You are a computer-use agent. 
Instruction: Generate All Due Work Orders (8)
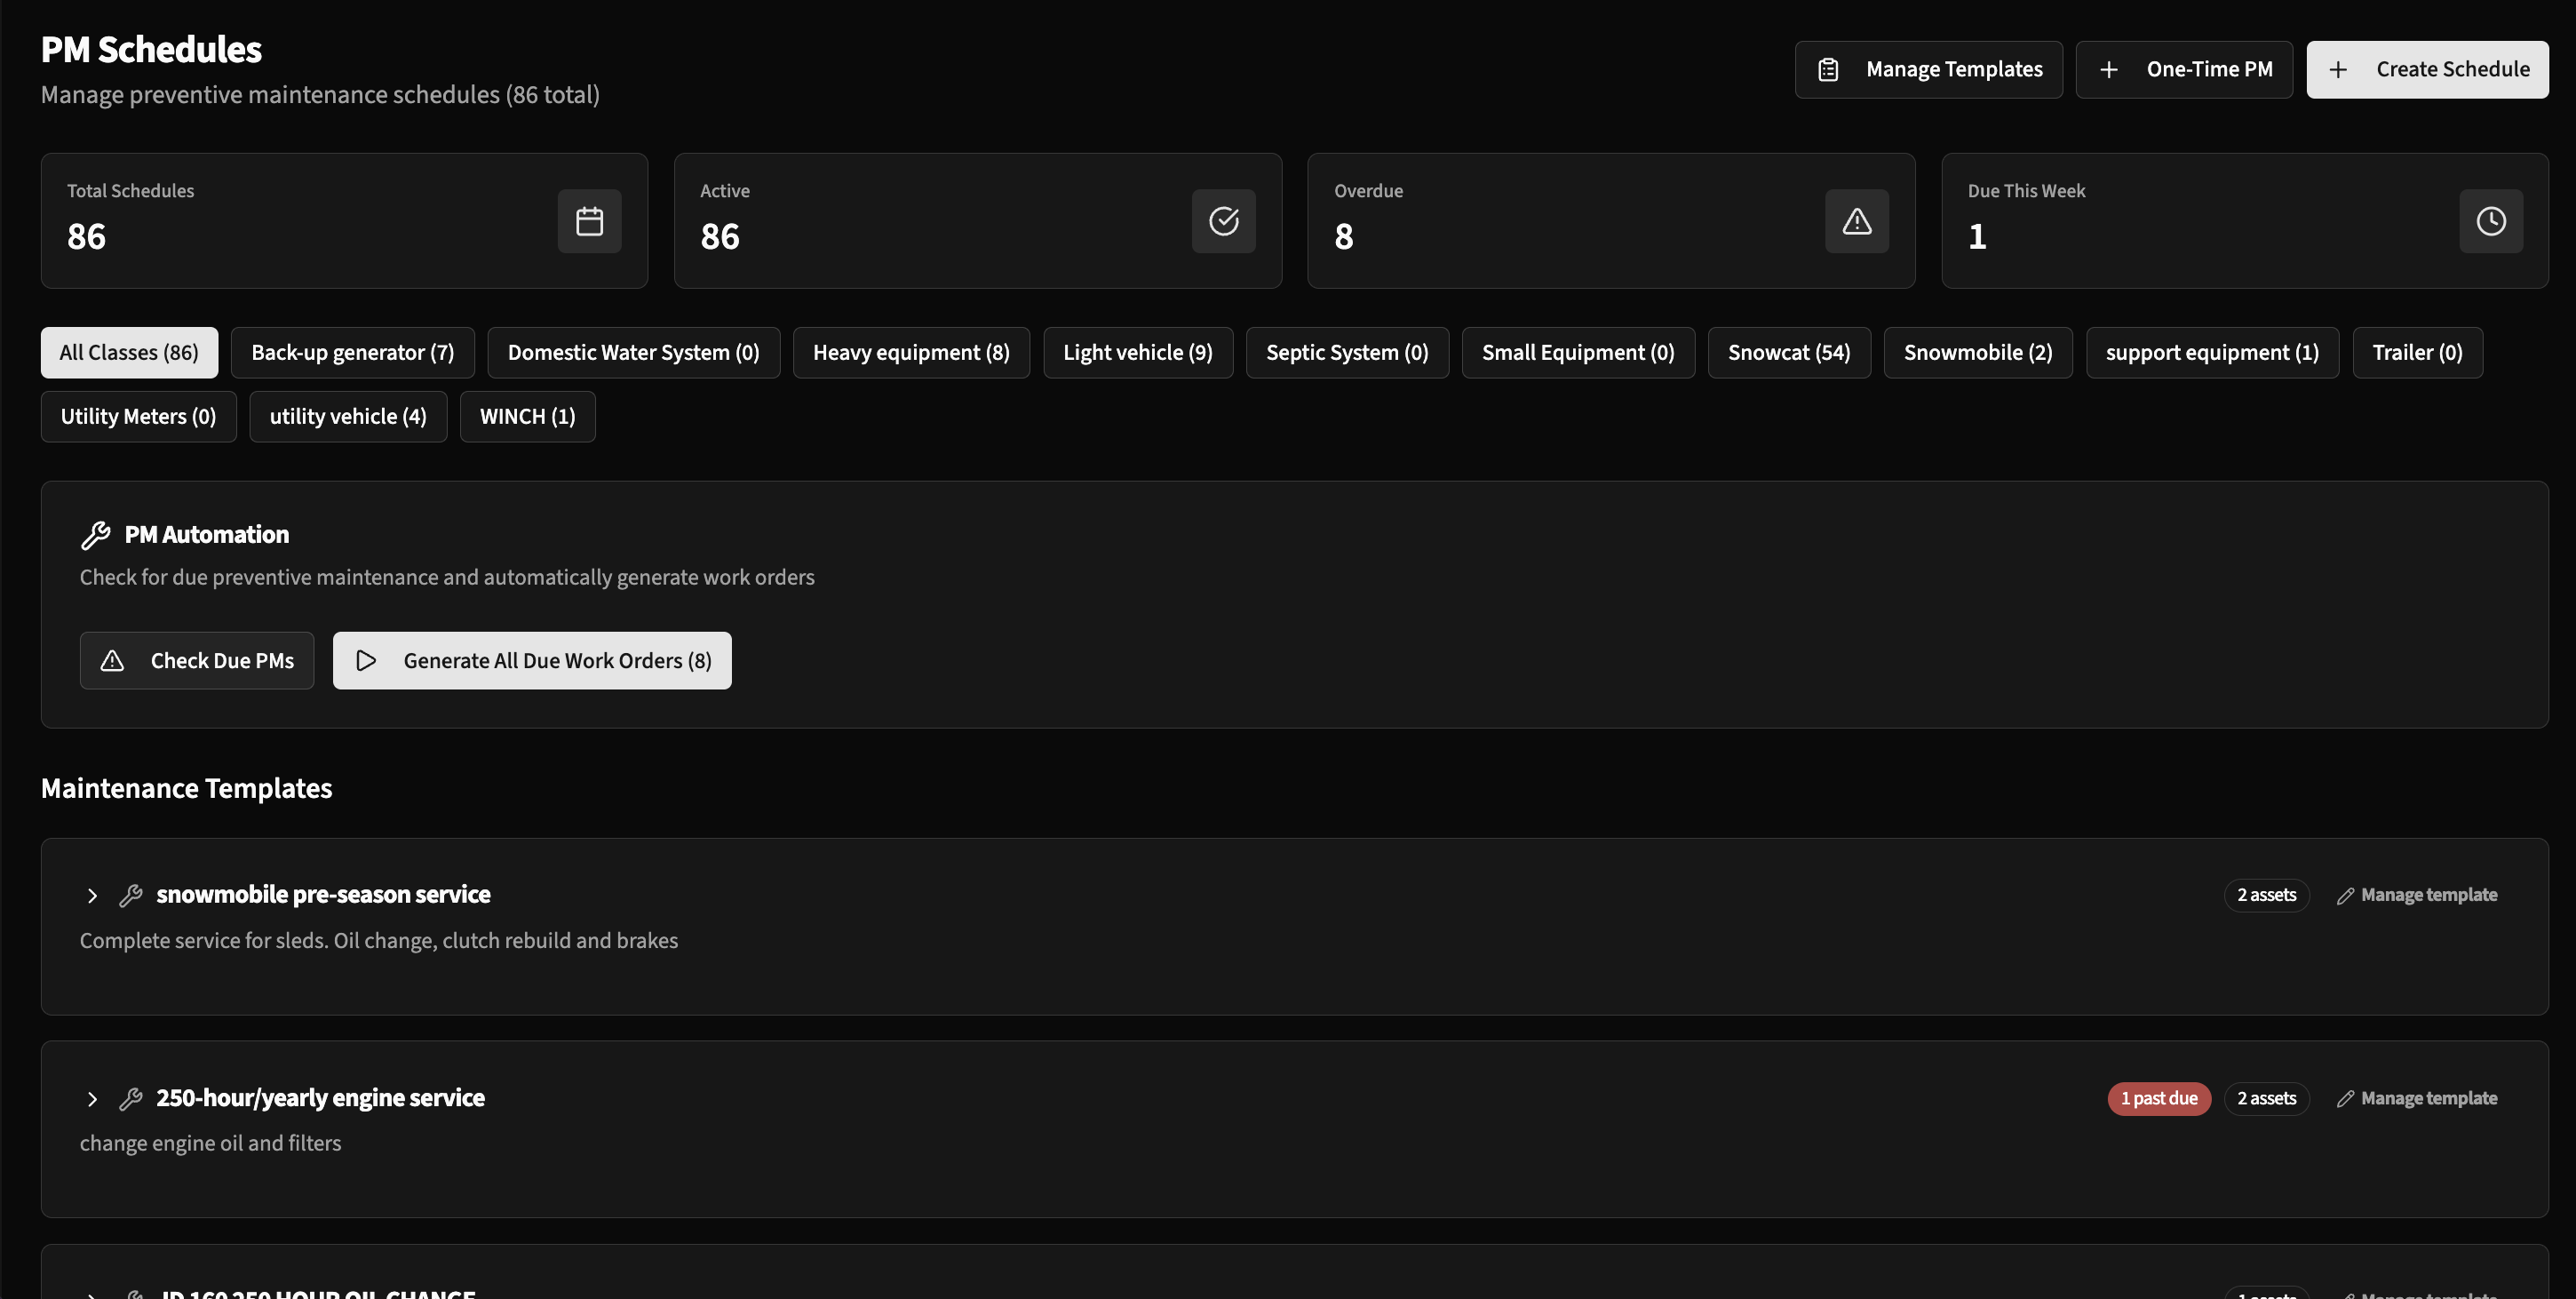pyautogui.click(x=532, y=660)
